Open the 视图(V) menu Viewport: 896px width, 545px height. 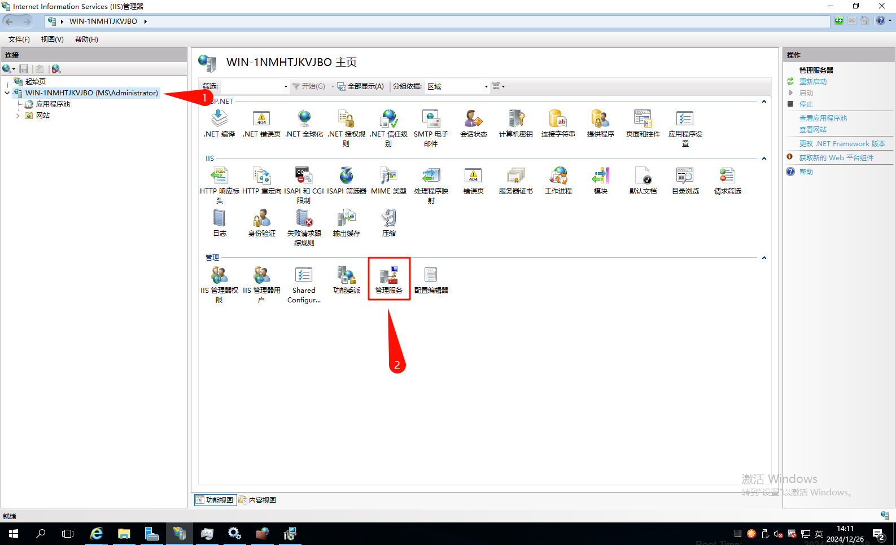[52, 39]
